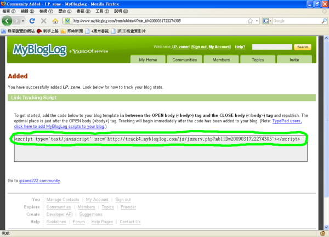Screen dimensions: 329x237
Task: Click the MyBlogLog logo
Action: tap(39, 50)
